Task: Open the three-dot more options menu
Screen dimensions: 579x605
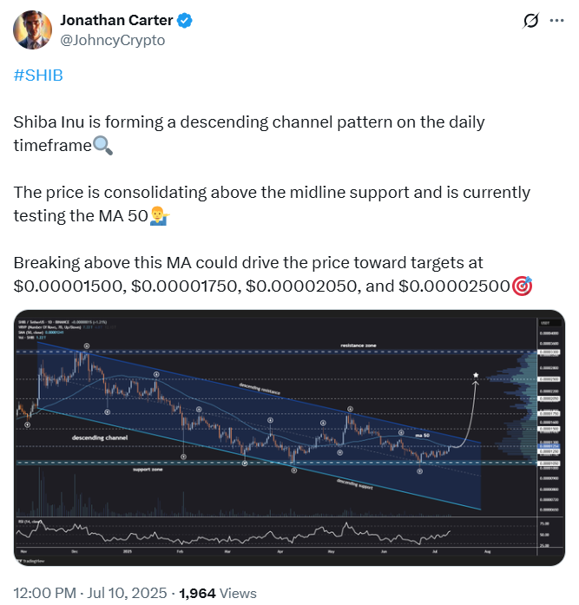Action: pyautogui.click(x=556, y=21)
